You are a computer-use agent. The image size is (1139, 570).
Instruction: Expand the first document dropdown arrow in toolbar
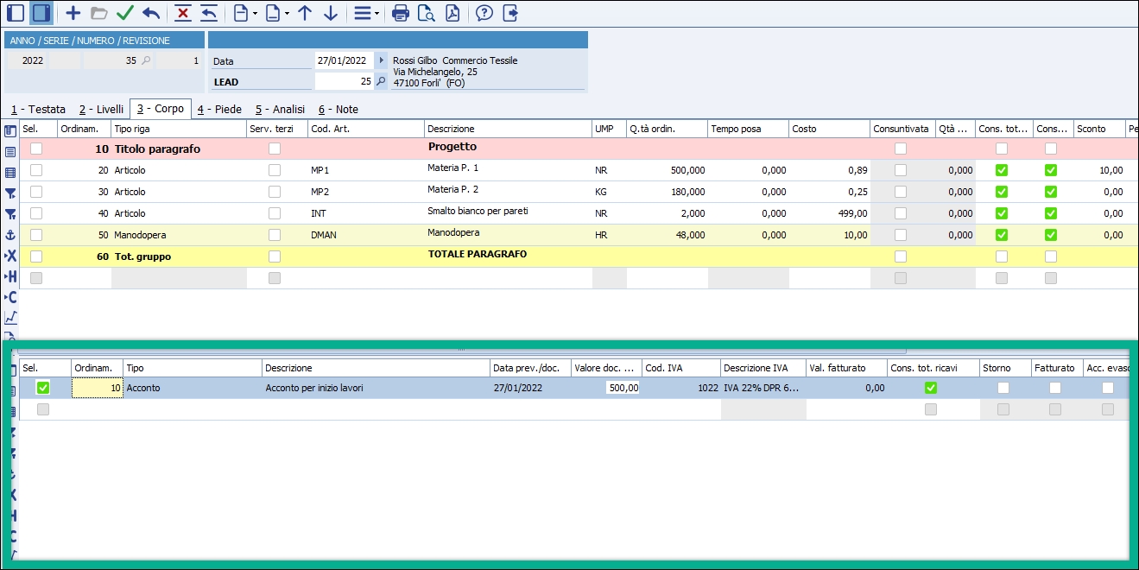255,14
